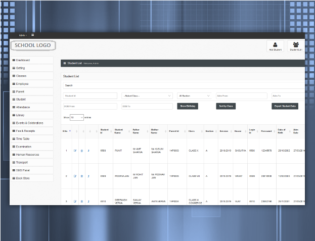This screenshot has width=315, height=241.
Task: Click the SCHOOL LOGO image
Action: point(33,45)
